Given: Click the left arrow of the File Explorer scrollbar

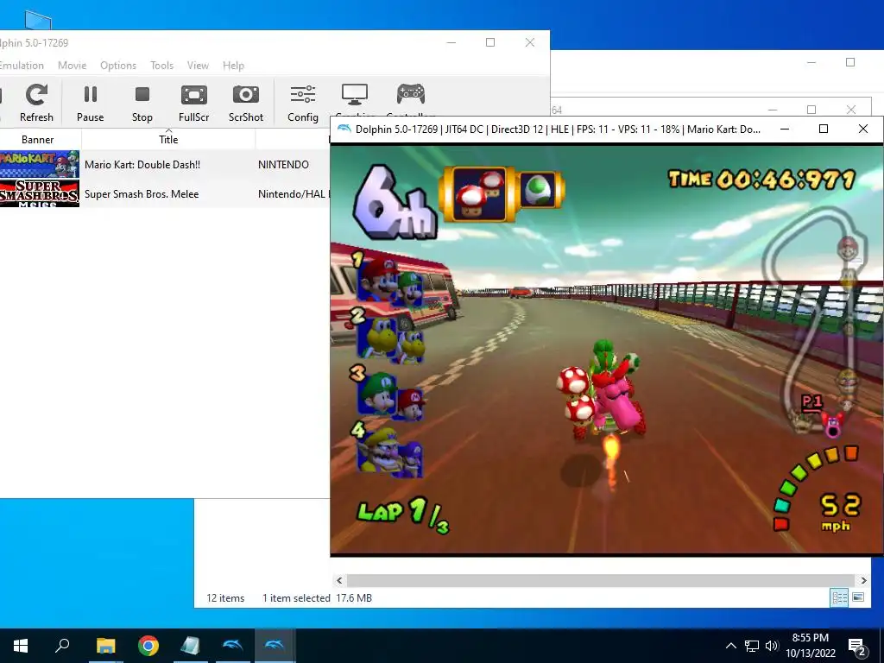Looking at the screenshot, I should pyautogui.click(x=339, y=580).
